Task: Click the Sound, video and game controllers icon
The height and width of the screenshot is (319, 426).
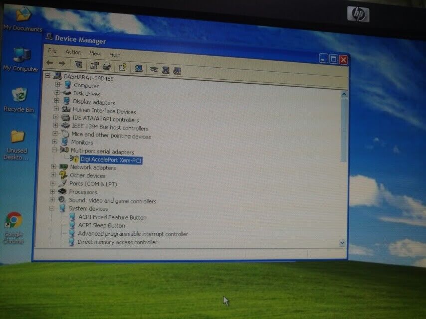Action: tap(62, 199)
